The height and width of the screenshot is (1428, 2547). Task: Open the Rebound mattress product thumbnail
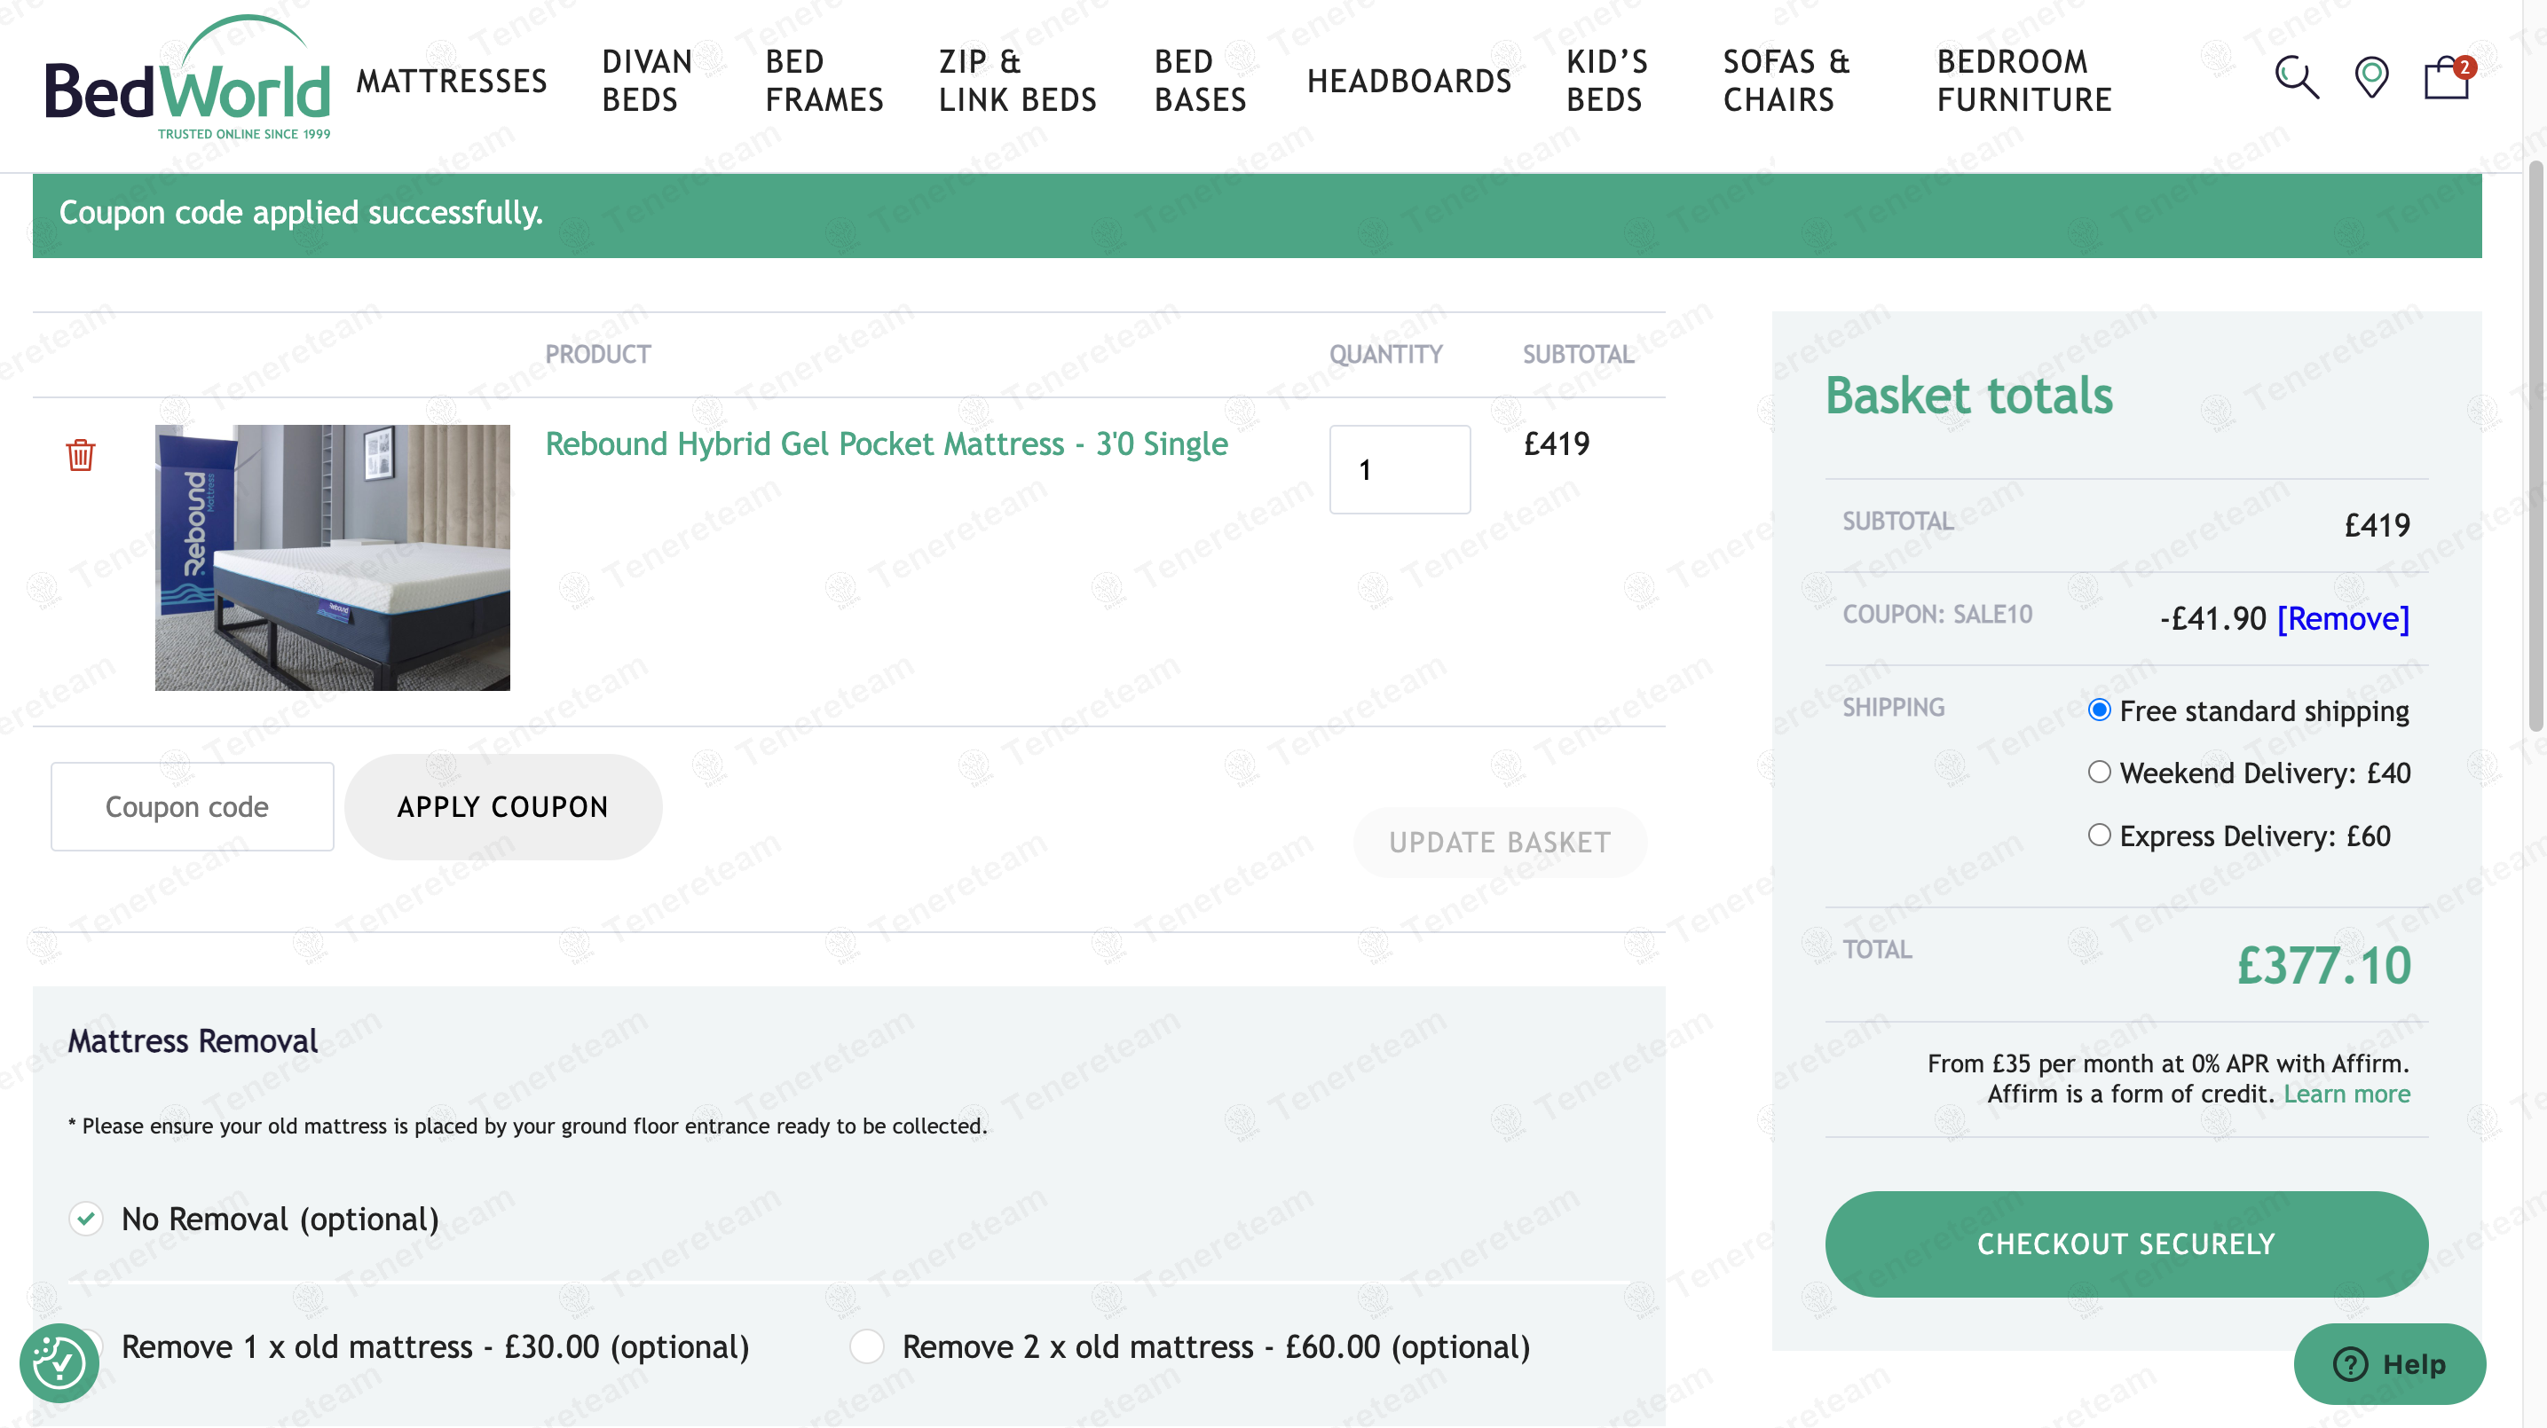coord(332,557)
